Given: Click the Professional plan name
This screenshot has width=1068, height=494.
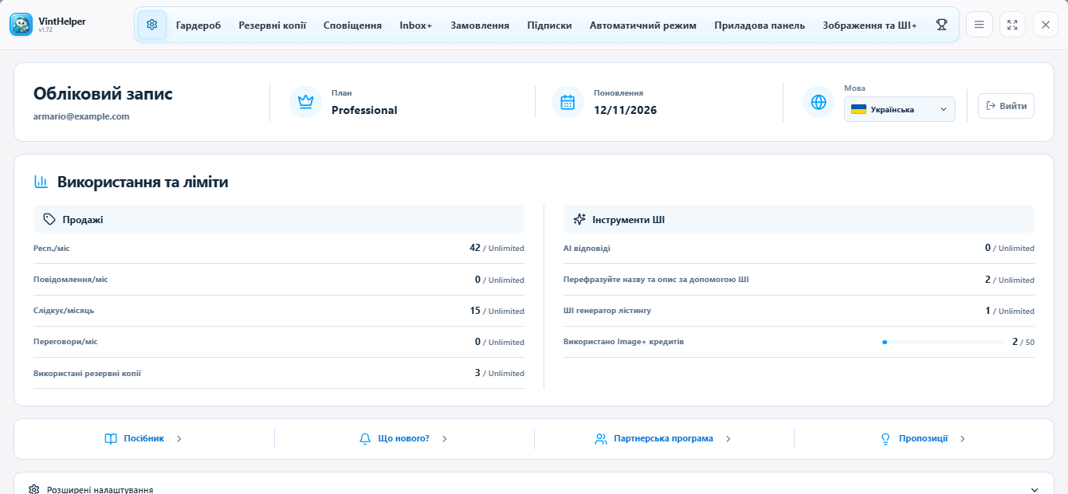Looking at the screenshot, I should pos(364,110).
